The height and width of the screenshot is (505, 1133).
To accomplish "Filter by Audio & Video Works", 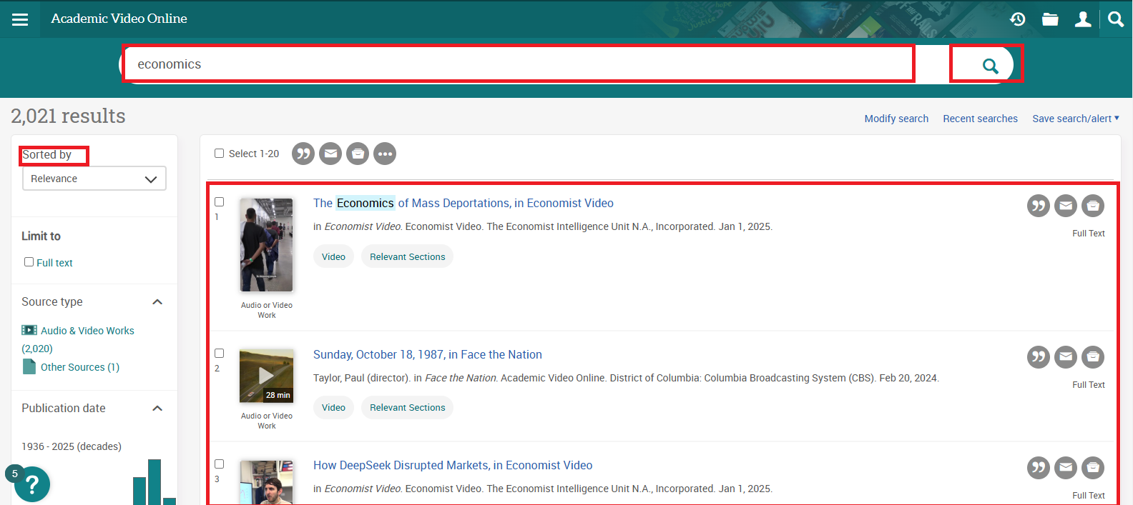I will pos(87,331).
